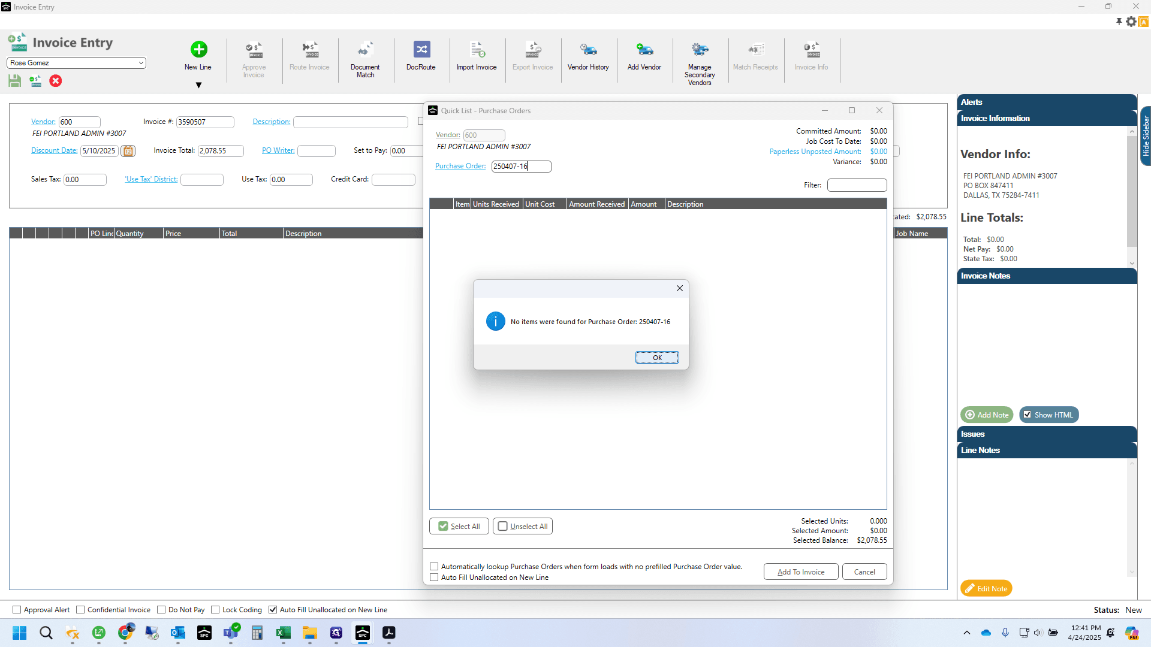Click the settings gear icon at top right
Image resolution: width=1151 pixels, height=647 pixels.
tap(1131, 22)
